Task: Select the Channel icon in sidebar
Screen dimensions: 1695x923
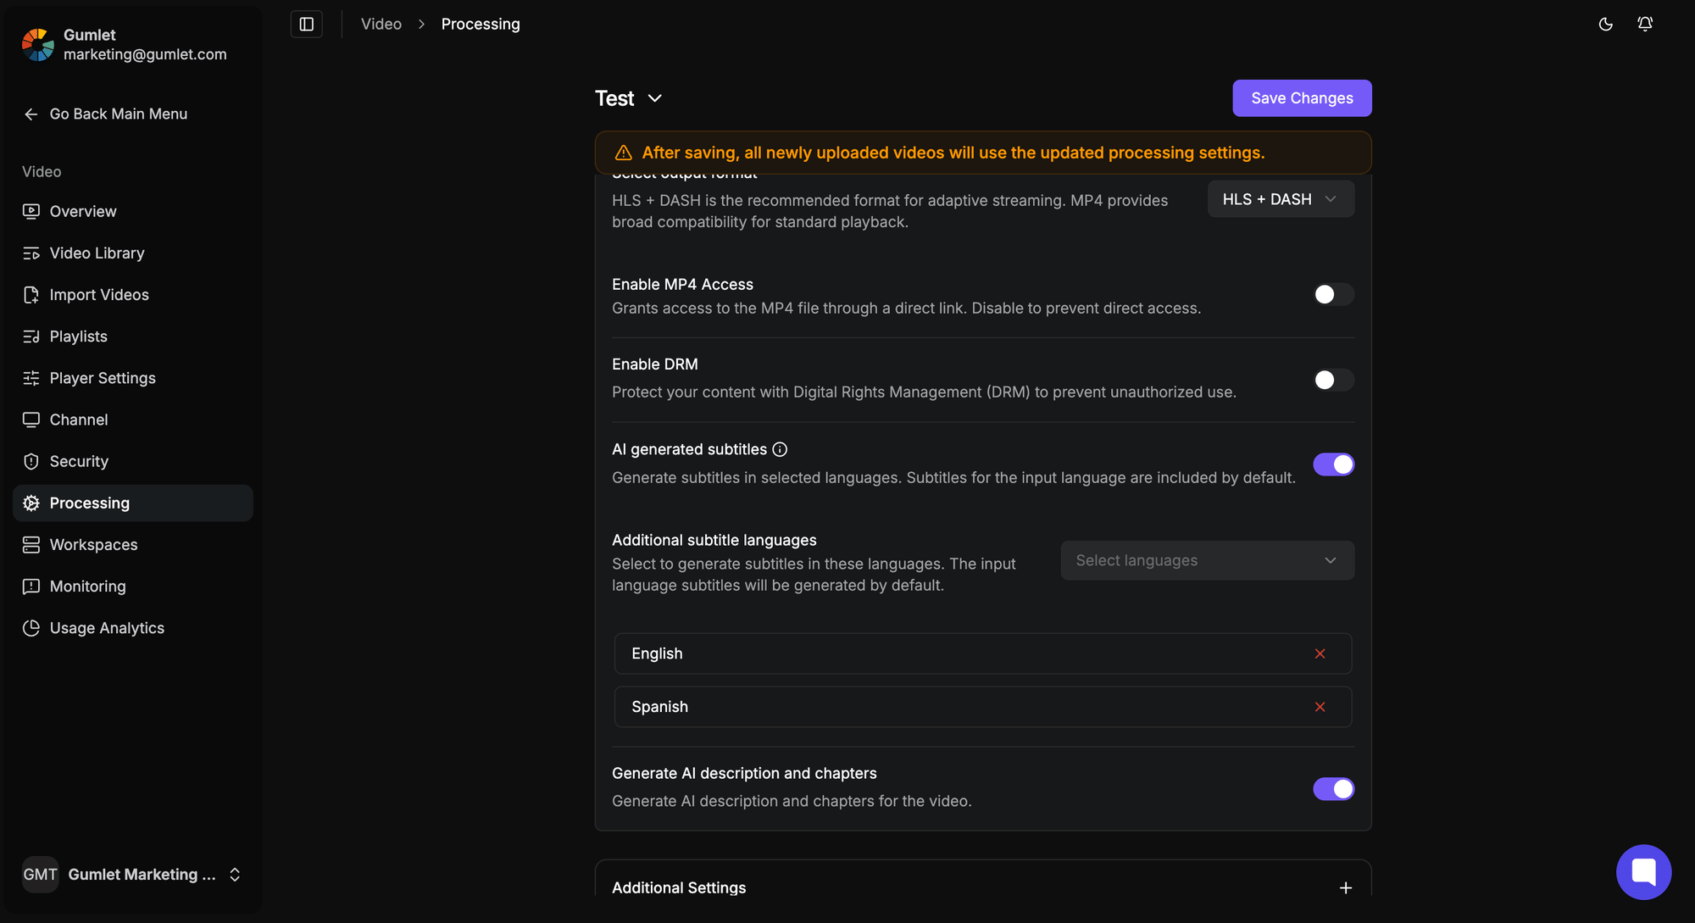Action: tap(31, 419)
